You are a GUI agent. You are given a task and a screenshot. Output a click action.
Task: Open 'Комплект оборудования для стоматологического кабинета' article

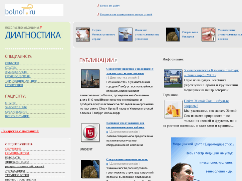click(125, 125)
